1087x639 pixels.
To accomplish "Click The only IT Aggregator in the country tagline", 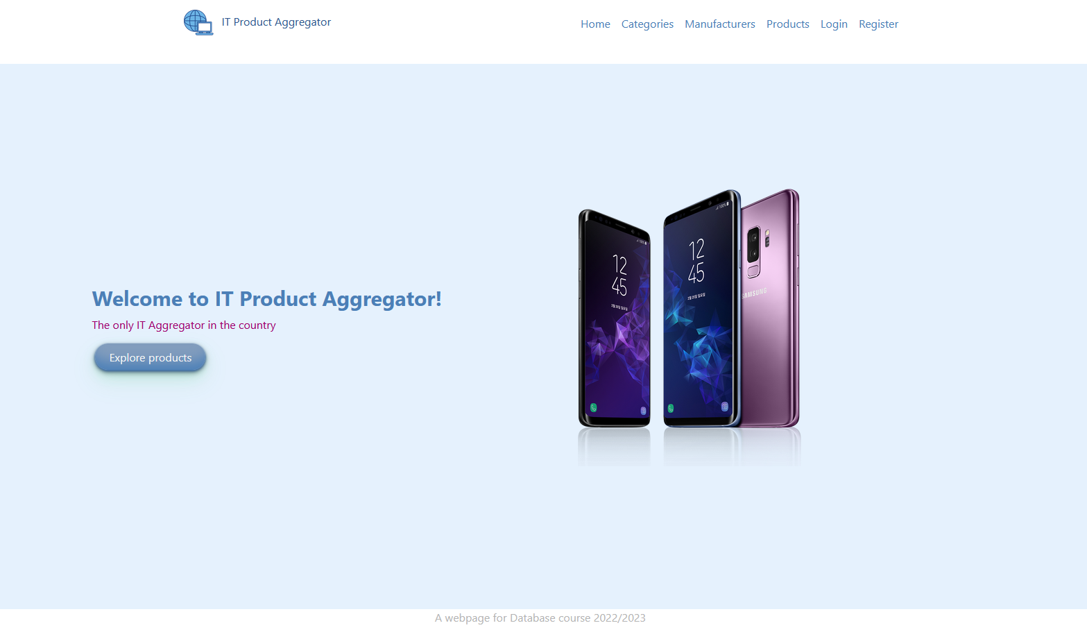I will point(184,325).
